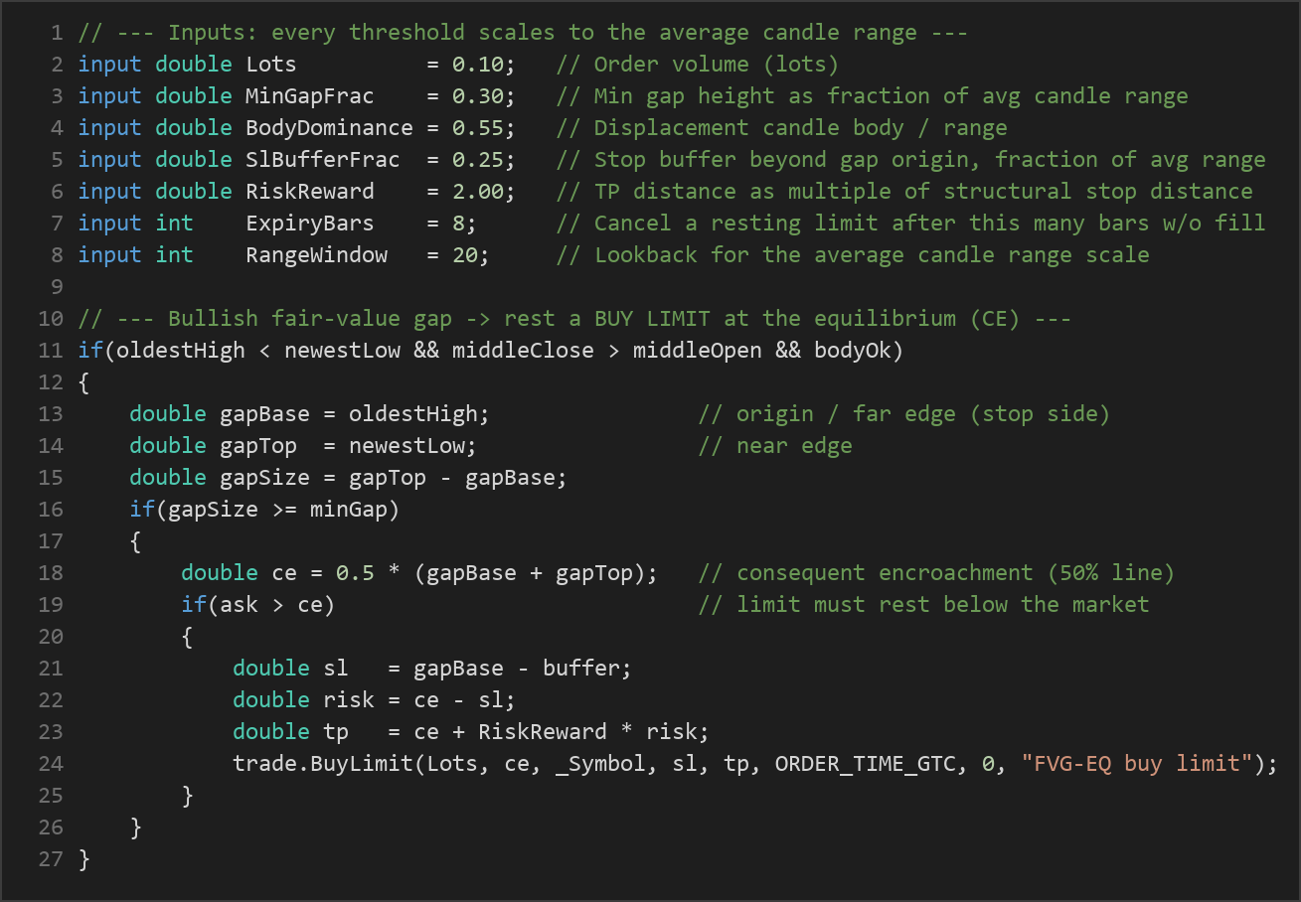Click "ask" in the line 19 condition

point(239,605)
